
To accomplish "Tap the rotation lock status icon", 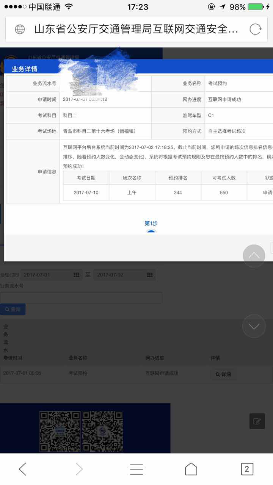I will (212, 7).
